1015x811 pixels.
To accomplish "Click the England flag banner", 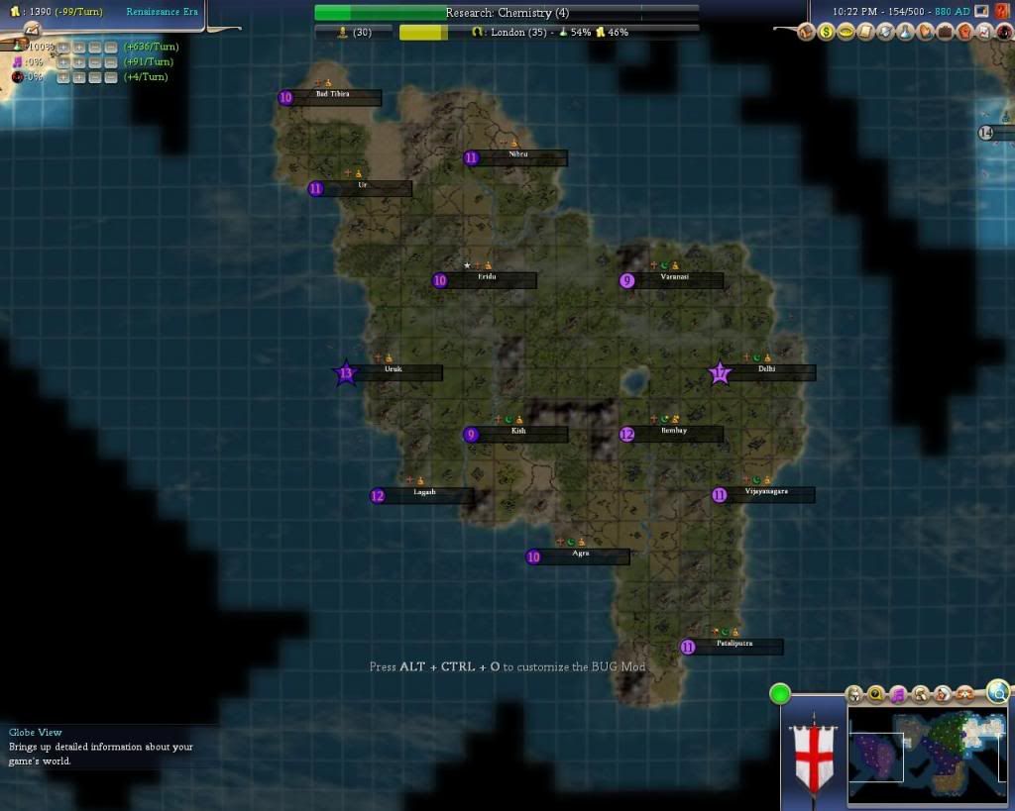I will [814, 758].
